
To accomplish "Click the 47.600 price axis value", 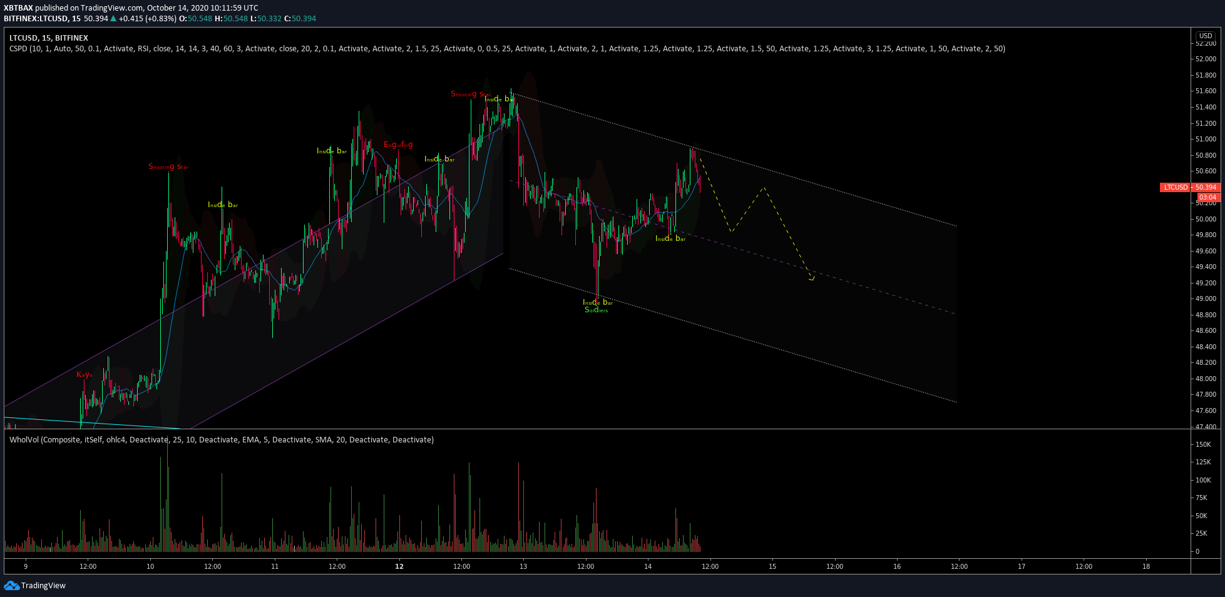I will [x=1206, y=411].
